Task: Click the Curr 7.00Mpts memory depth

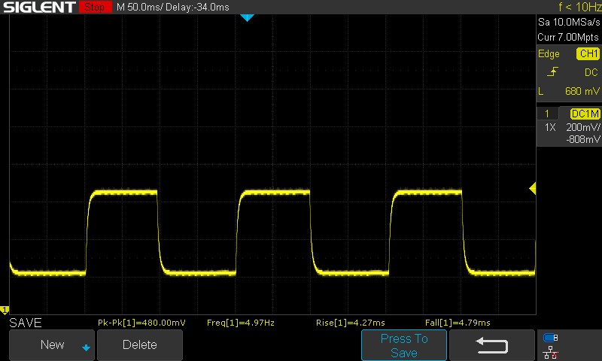Action: tap(568, 37)
